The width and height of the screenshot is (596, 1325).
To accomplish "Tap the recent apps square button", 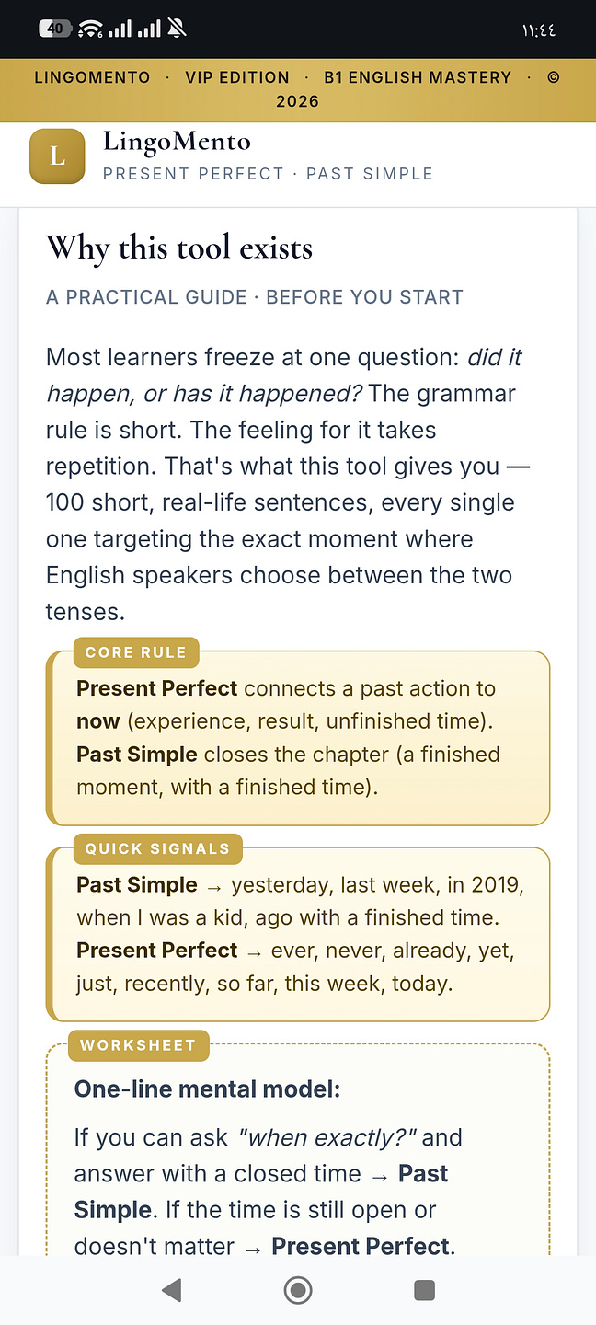I will click(424, 1290).
